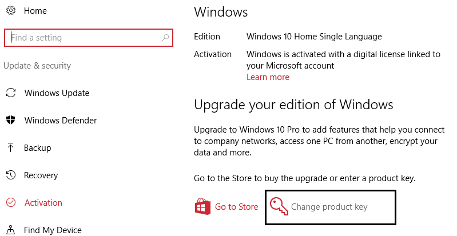
Task: Click the Find My Device person icon
Action: pos(10,230)
